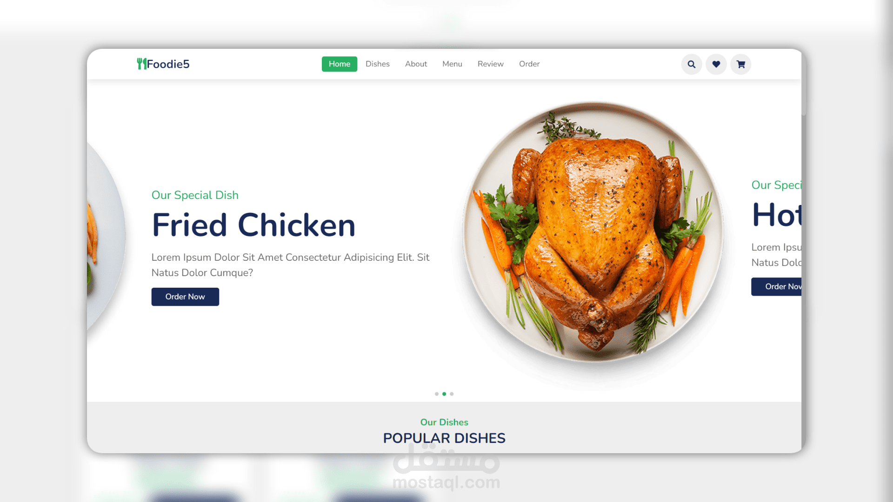
Task: Toggle the Home navigation active state
Action: click(x=339, y=64)
